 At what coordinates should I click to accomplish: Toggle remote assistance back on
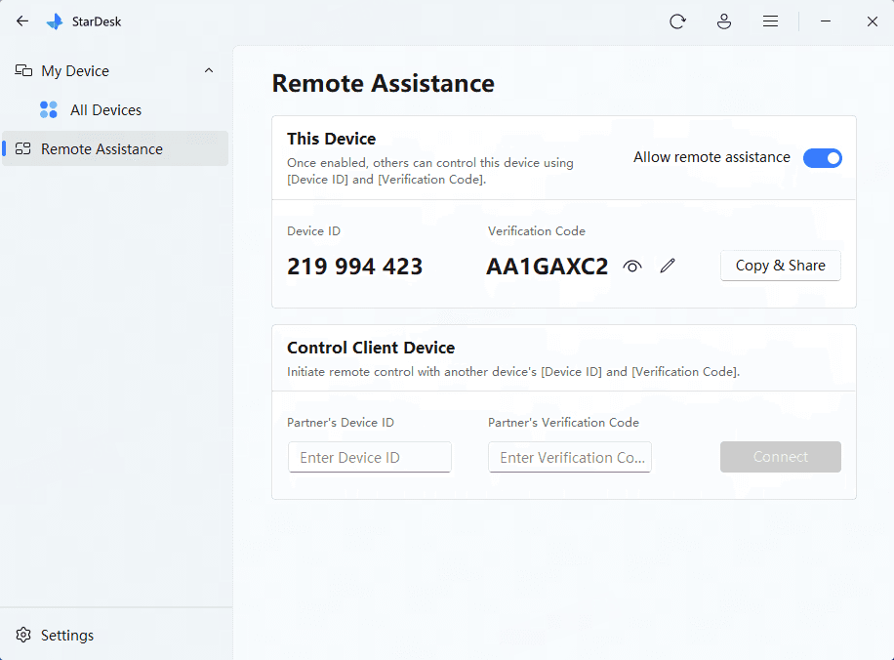(x=823, y=157)
